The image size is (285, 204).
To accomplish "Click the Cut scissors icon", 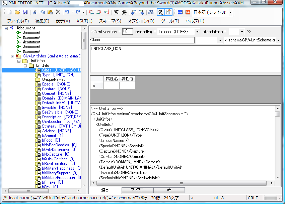I will coord(34,12).
